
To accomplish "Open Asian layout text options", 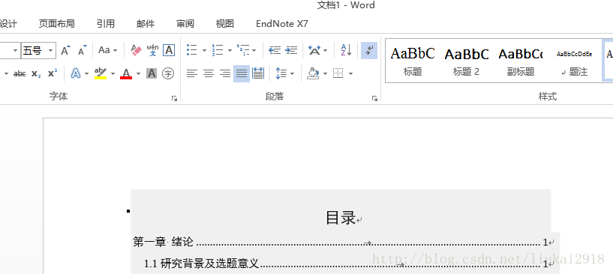I will click(314, 50).
